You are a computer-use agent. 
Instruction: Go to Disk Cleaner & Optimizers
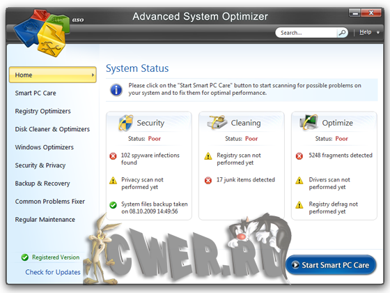(52, 129)
